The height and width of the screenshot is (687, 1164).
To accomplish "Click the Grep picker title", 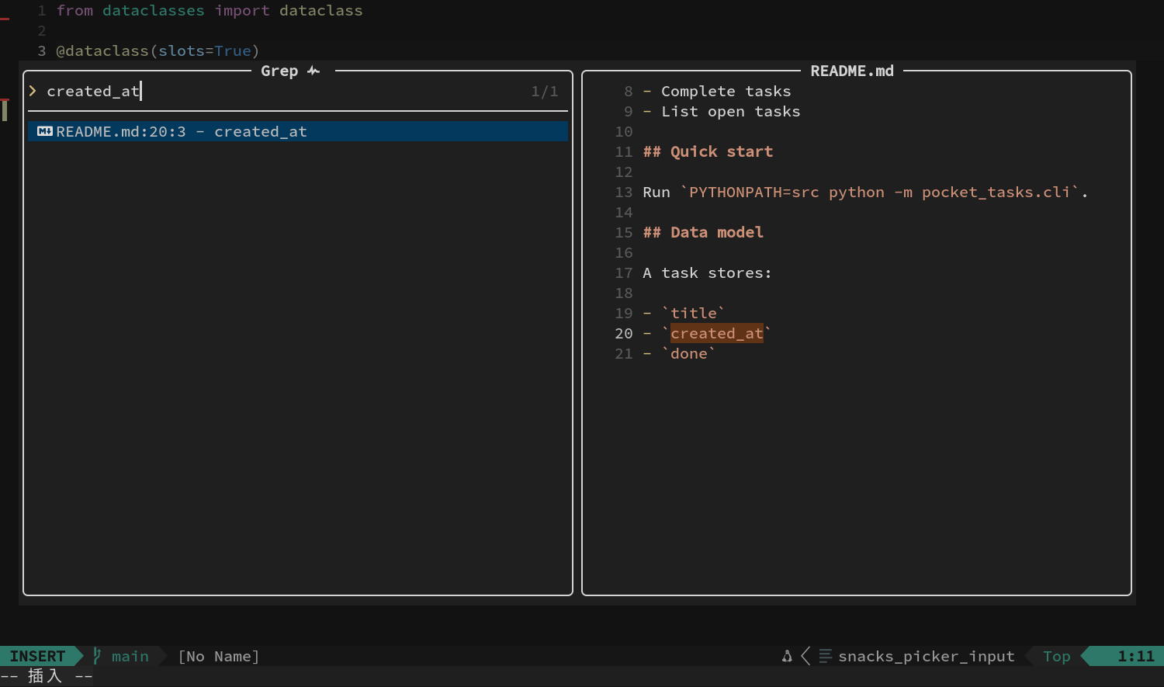I will (279, 71).
